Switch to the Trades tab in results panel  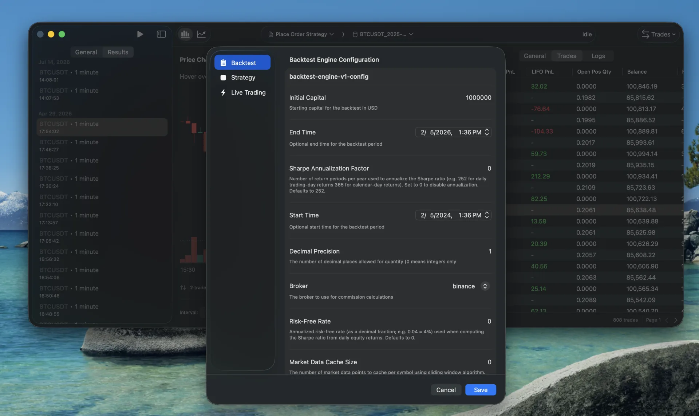click(566, 56)
